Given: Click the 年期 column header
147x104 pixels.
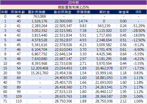Looking at the screenshot, I should (x=4, y=12).
